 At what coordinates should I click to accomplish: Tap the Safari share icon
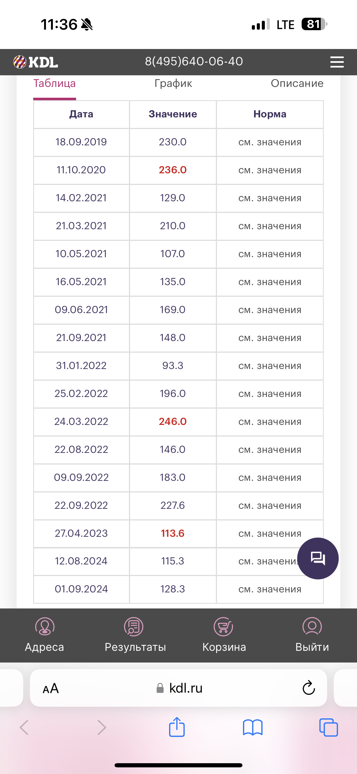click(177, 727)
